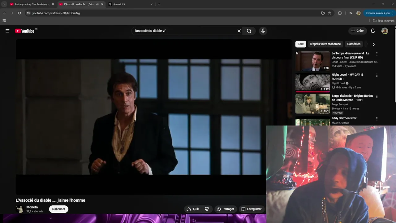Click the Partager button

point(225,209)
